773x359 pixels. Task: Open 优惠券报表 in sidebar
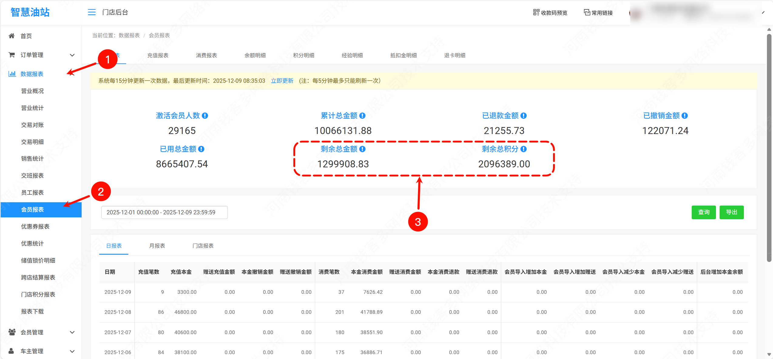[35, 226]
